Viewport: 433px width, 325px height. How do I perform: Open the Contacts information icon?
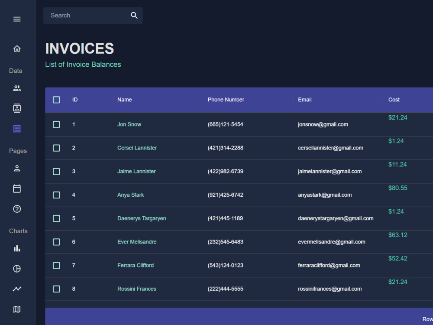[x=17, y=108]
